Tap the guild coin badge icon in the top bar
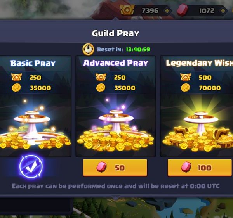The image size is (233, 218). (x=127, y=10)
